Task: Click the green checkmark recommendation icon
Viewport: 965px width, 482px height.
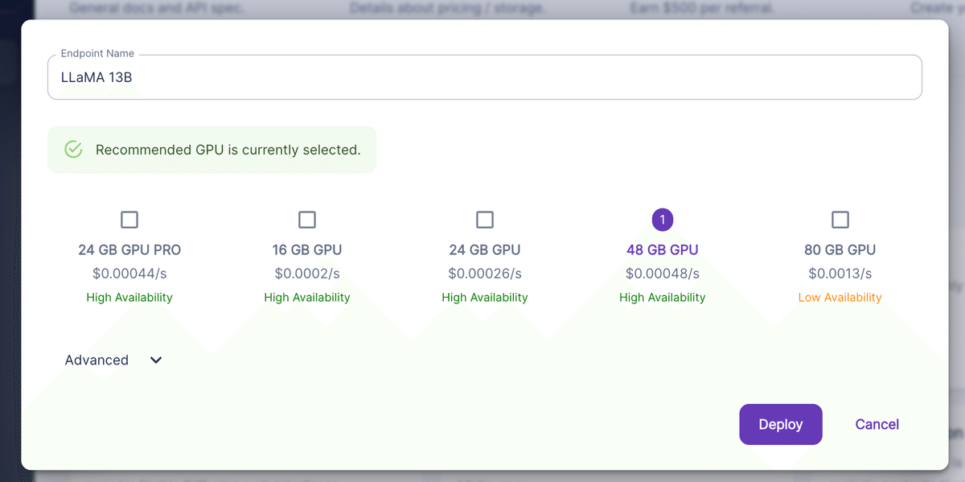Action: tap(74, 150)
